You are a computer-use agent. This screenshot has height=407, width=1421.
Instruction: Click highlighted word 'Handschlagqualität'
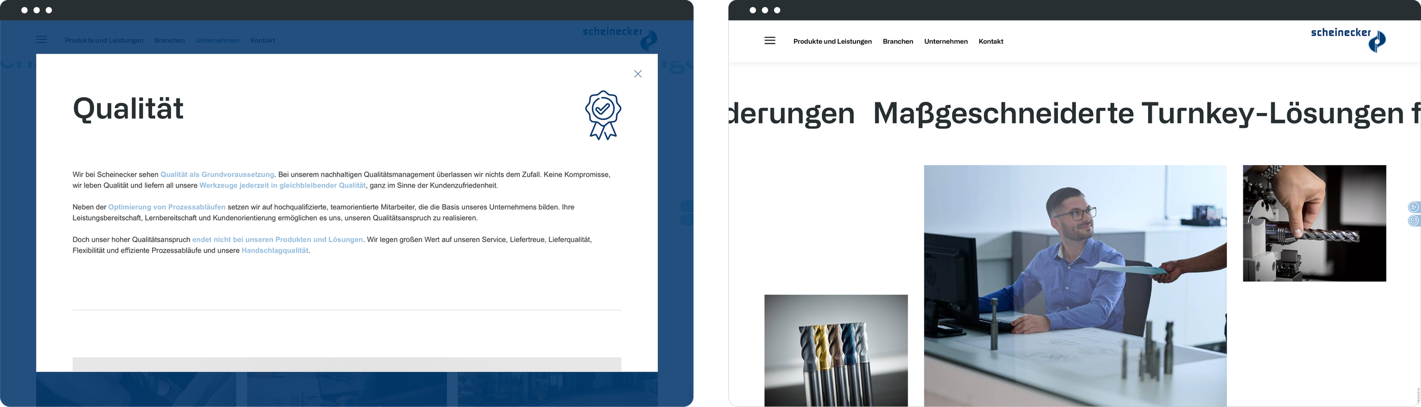275,250
